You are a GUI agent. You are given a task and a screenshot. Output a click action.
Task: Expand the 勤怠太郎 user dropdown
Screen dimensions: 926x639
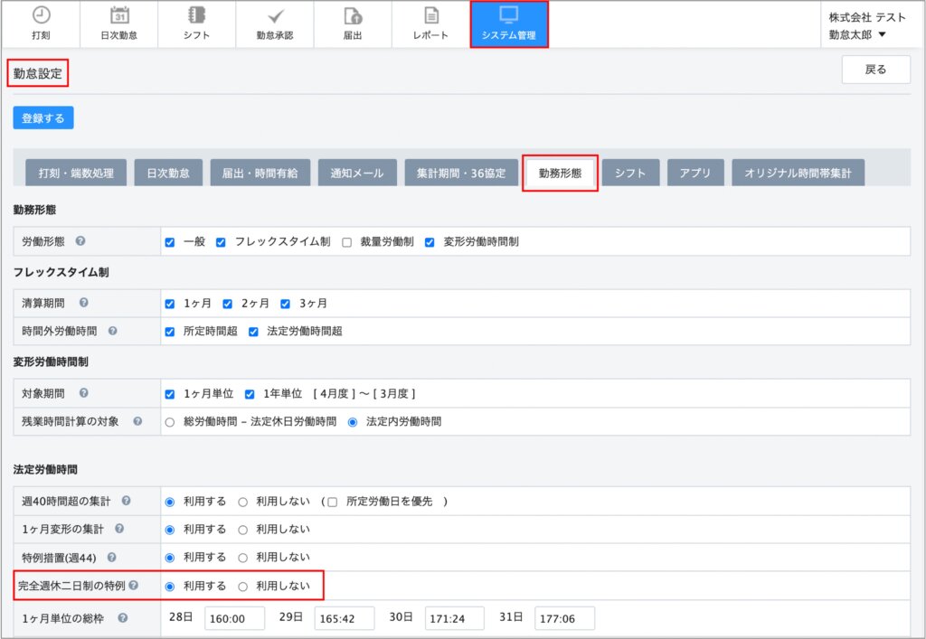point(882,35)
